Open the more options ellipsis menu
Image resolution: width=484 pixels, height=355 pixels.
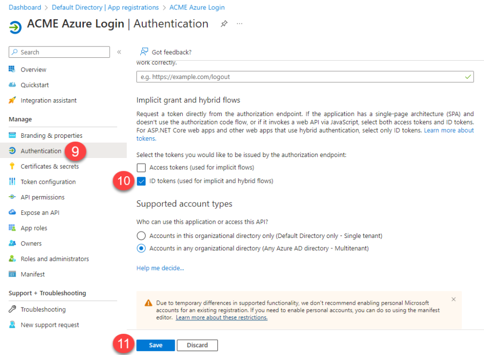click(240, 23)
